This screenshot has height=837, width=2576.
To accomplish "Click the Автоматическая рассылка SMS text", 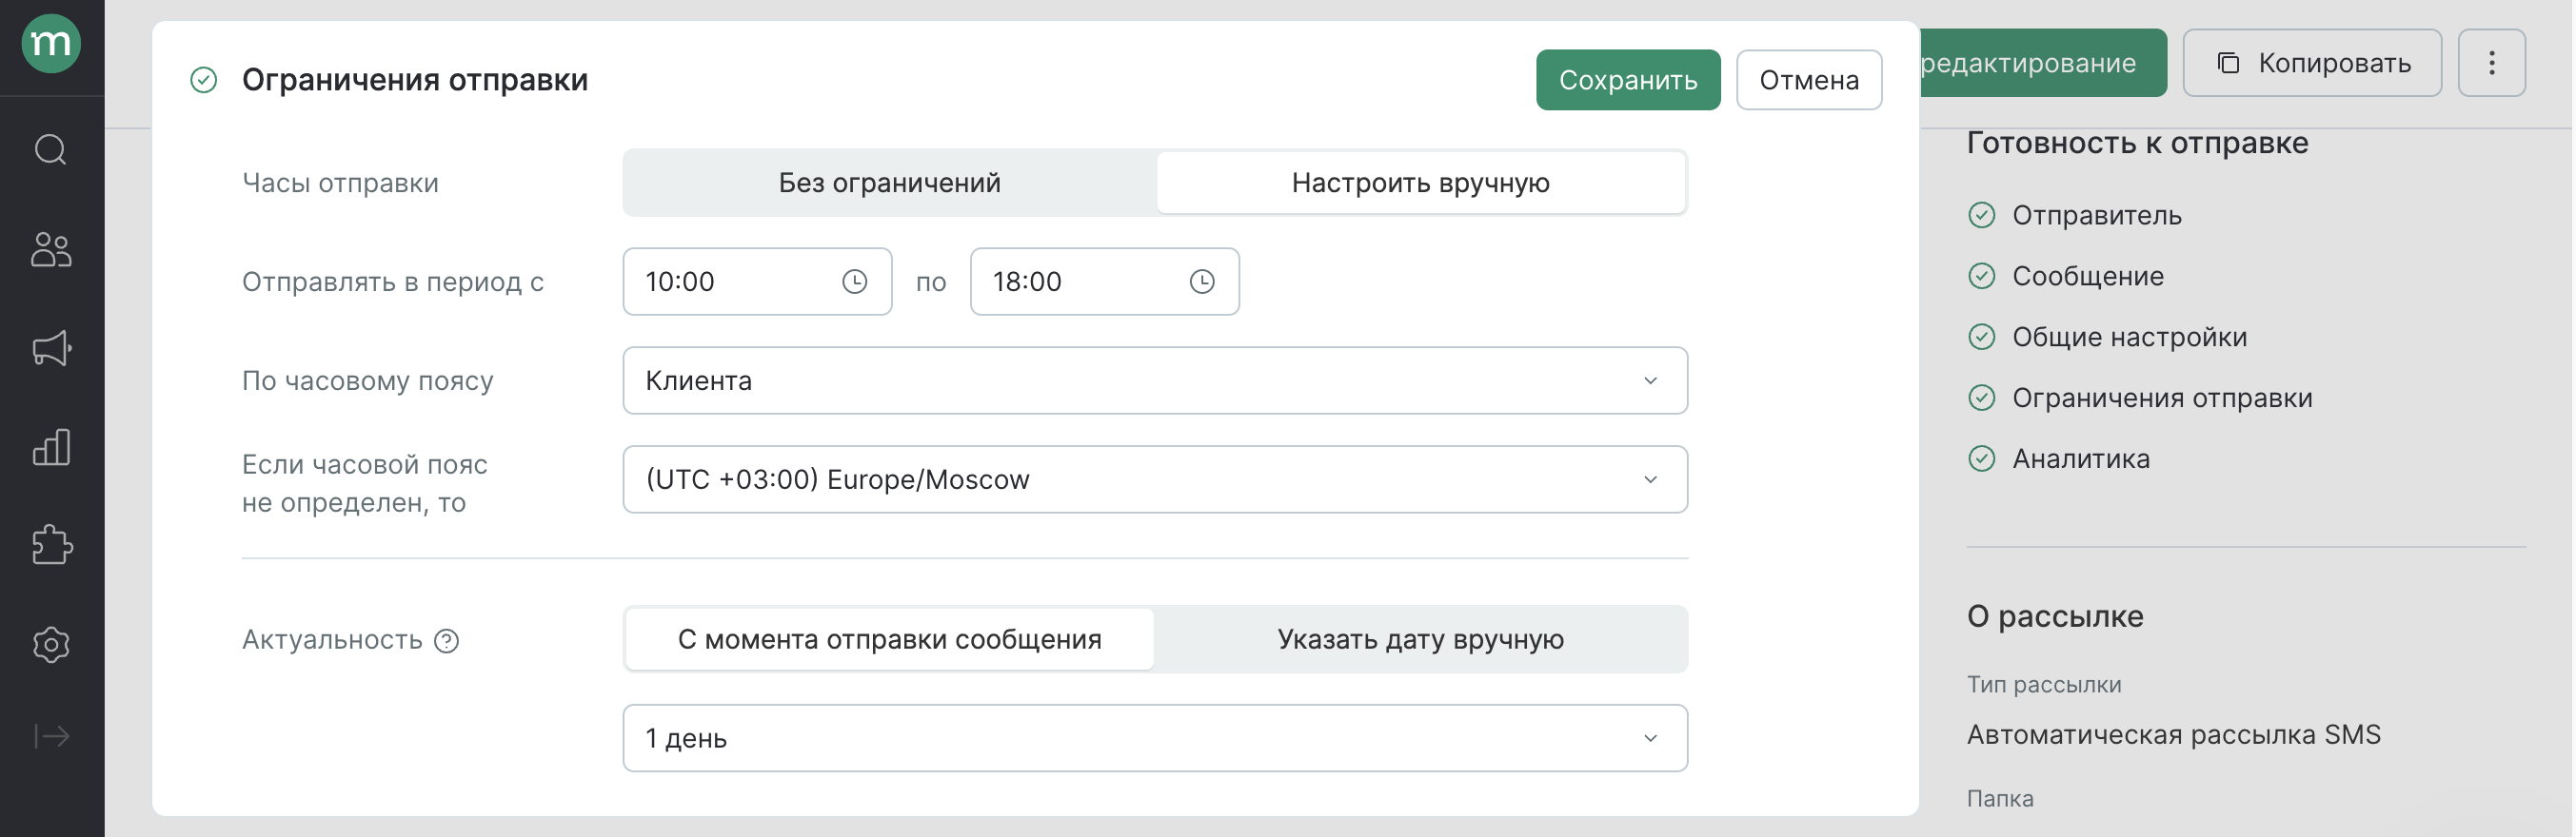I will (x=2173, y=734).
